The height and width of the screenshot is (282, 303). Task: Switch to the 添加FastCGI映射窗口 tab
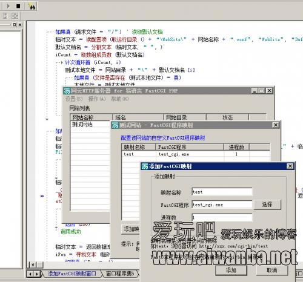(x=72, y=274)
